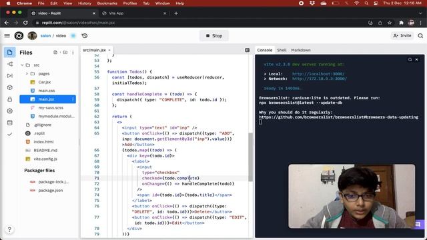
Task: Open the Network 172.18.0.3 console link
Action: pos(320,79)
